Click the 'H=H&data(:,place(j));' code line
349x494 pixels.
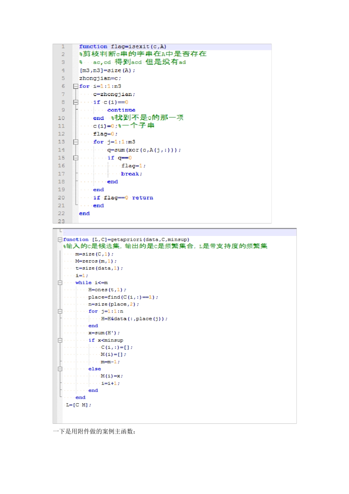click(134, 319)
